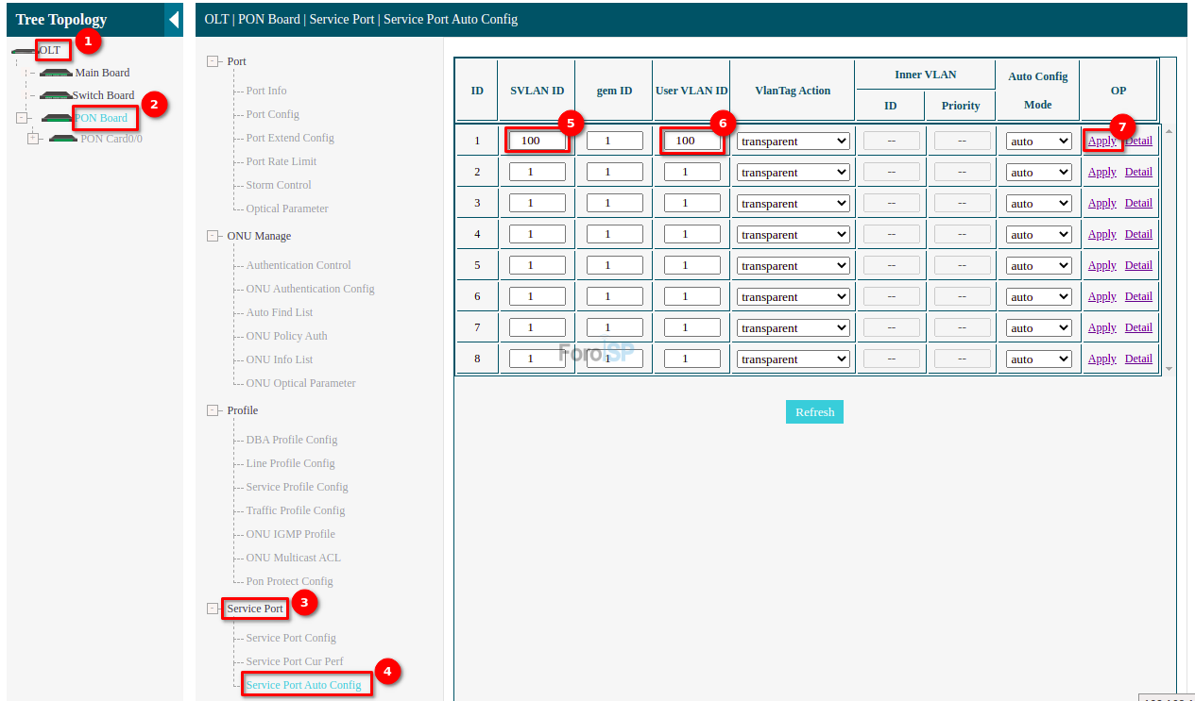
Task: Open VlanTag Action dropdown for row 1
Action: coord(793,142)
